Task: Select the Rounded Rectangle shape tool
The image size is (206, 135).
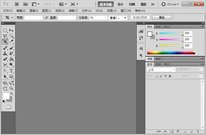Action: 11,76
